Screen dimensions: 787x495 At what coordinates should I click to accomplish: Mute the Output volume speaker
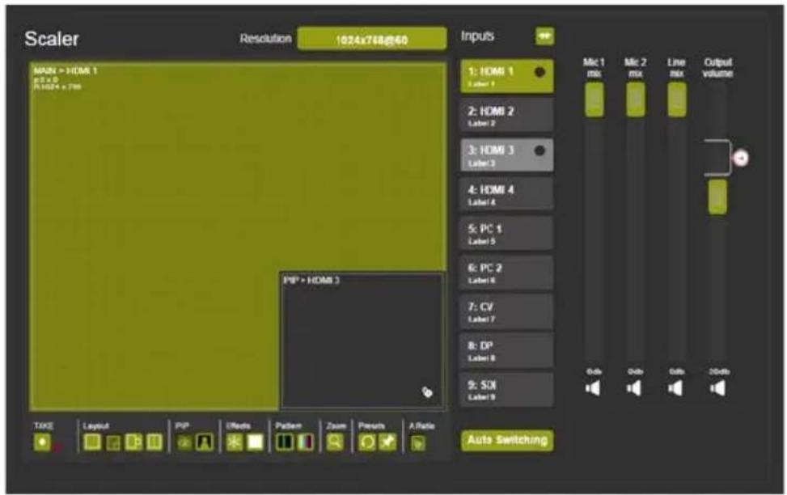717,388
